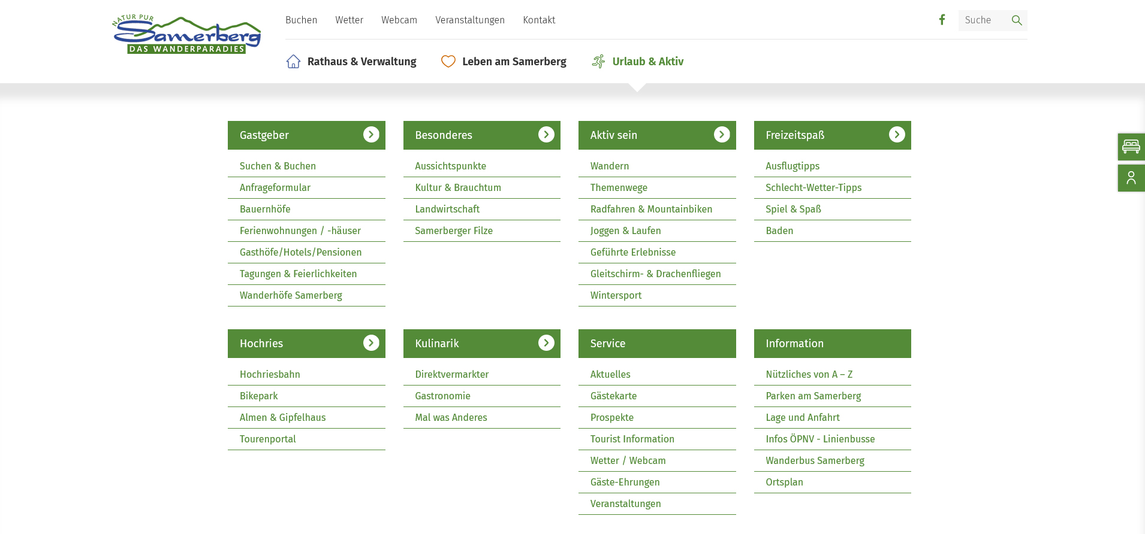Screen dimensions: 1145x534
Task: Expand the Aktiv sein section arrow
Action: point(722,135)
